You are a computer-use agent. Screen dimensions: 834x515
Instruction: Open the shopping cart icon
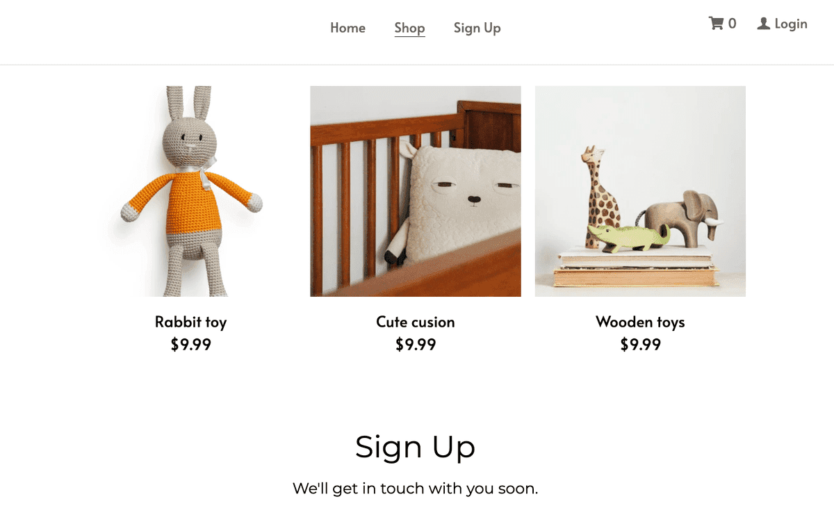click(x=716, y=24)
